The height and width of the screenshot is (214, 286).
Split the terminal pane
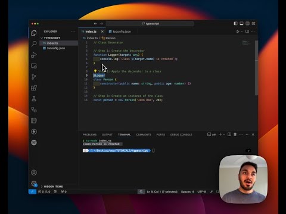229,134
